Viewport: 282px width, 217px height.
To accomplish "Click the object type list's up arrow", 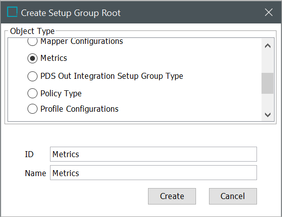I will point(267,46).
